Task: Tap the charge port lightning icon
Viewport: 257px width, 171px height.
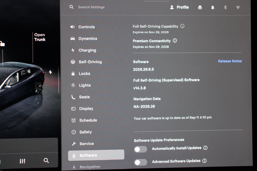Action: 50,72
